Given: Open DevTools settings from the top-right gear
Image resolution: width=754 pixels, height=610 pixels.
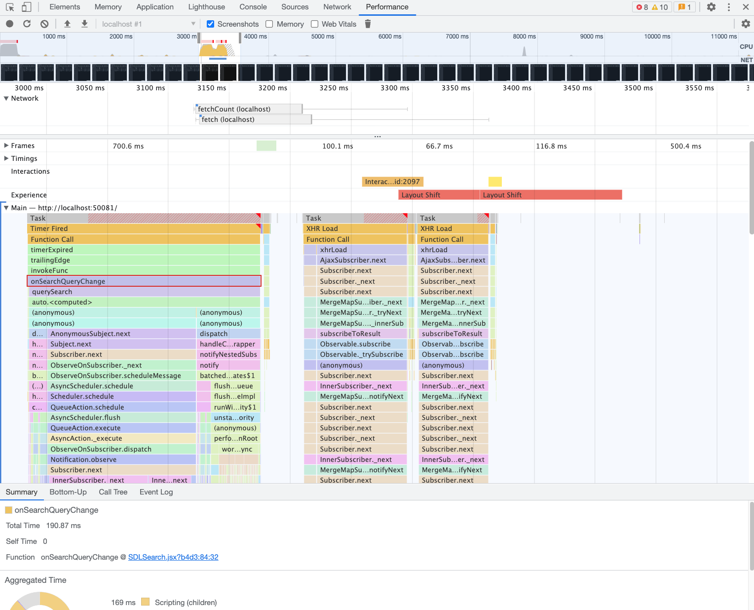Looking at the screenshot, I should [x=711, y=7].
